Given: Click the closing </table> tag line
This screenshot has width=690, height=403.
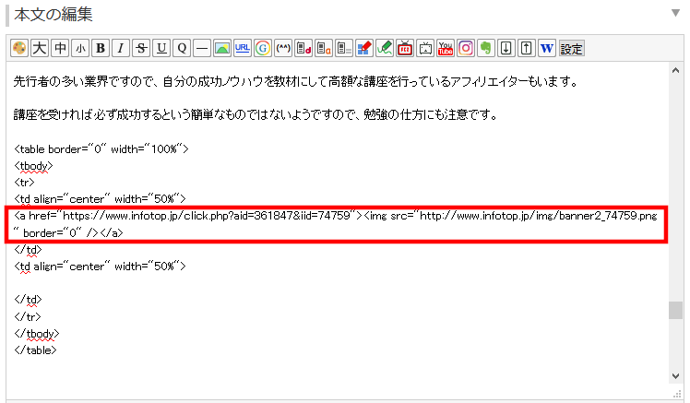Looking at the screenshot, I should 35,350.
